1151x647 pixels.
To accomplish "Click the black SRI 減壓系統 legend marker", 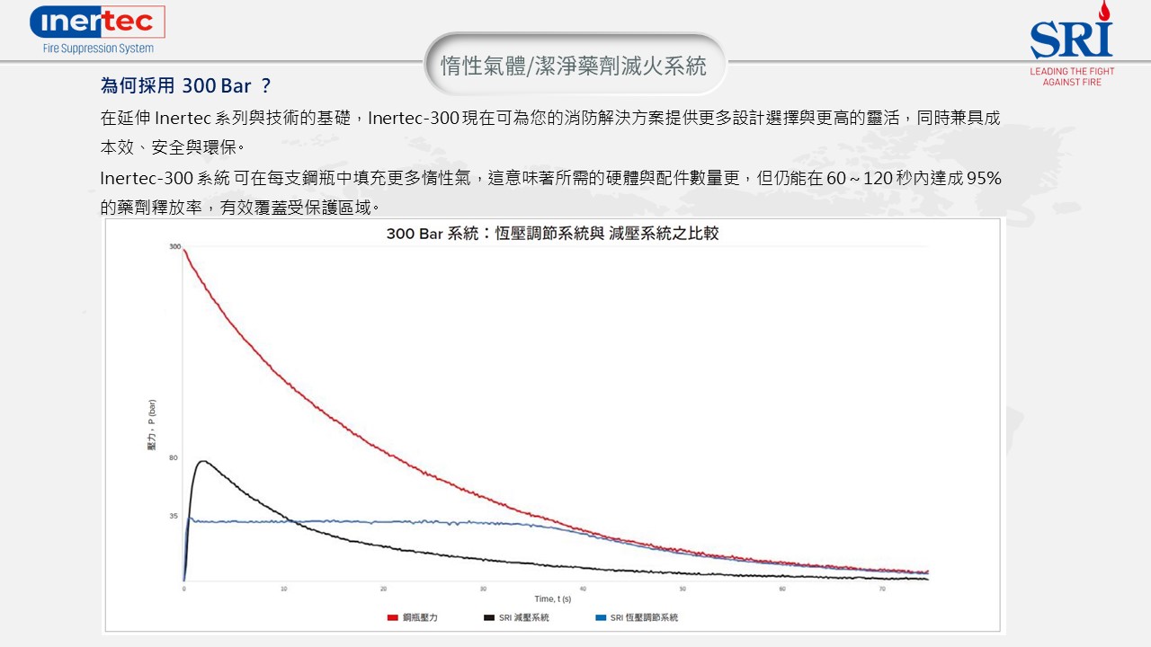I will pos(489,617).
